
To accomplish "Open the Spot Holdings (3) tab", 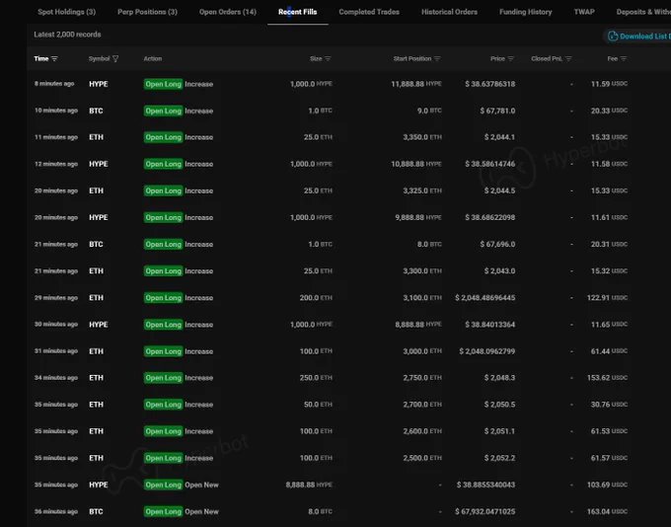I will click(67, 12).
